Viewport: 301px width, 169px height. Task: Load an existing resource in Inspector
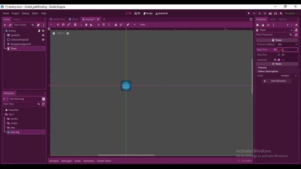263,25
